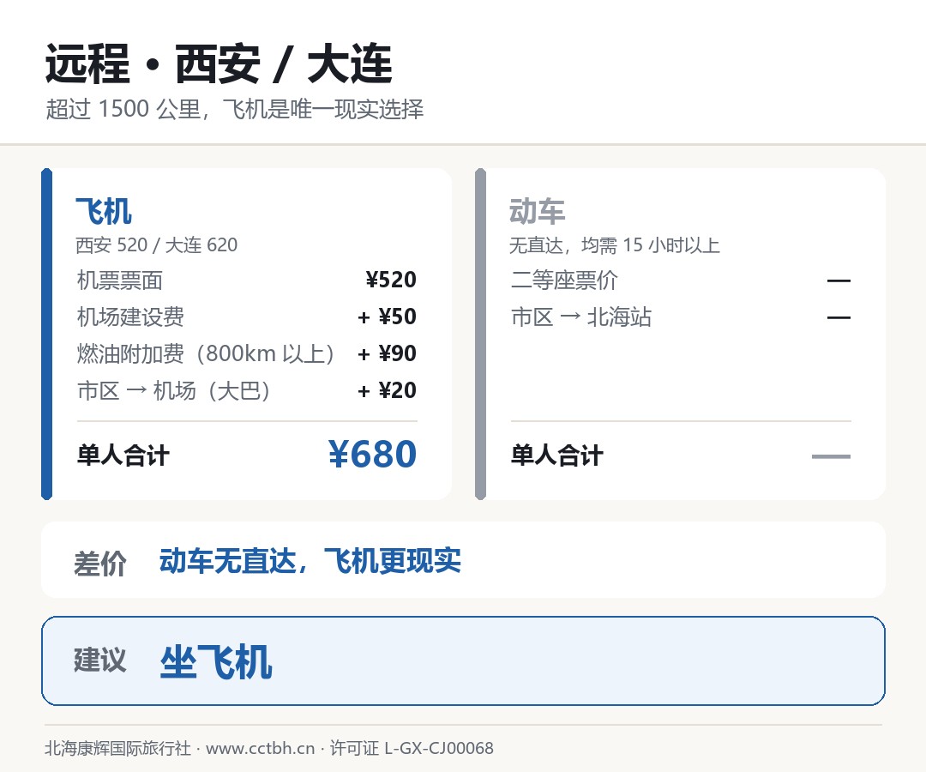
Task: Click the 动车 card heading
Action: coord(538,212)
